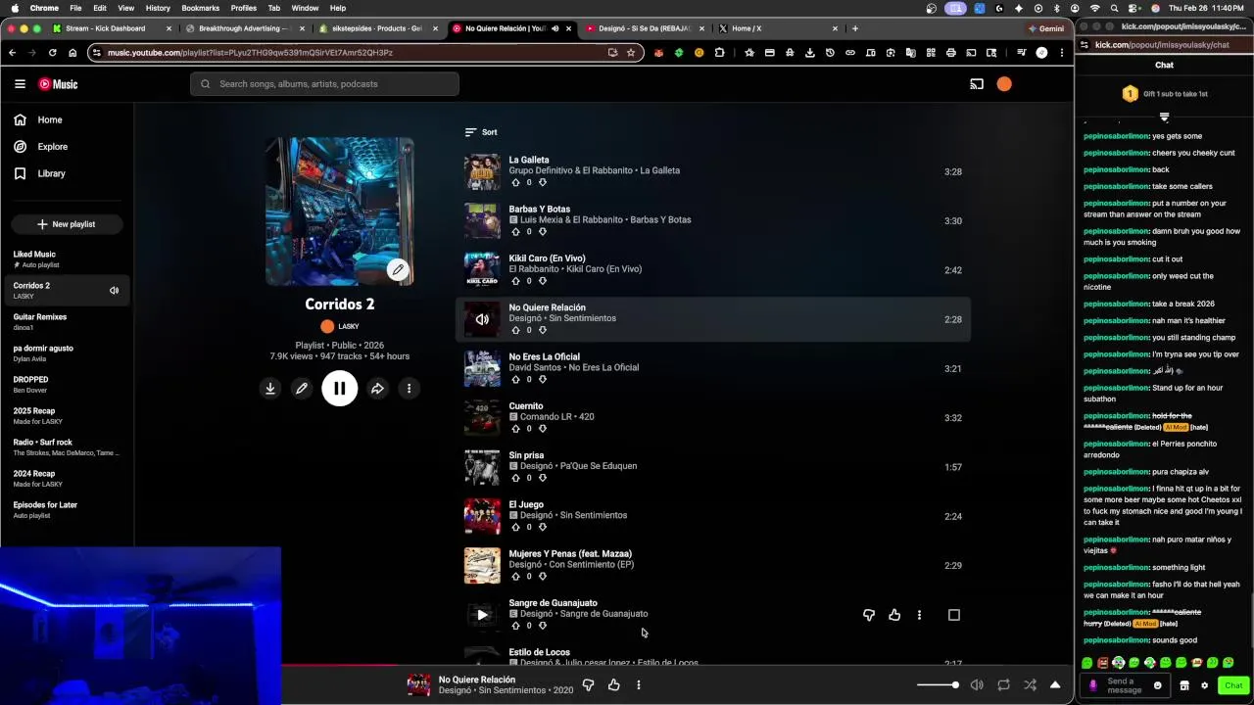Screen dimensions: 1254x705
Task: Click the search songs, albums, artists field
Action: pyautogui.click(x=324, y=84)
